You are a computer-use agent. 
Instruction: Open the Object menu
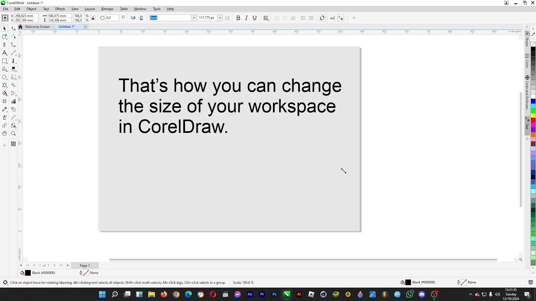point(31,9)
